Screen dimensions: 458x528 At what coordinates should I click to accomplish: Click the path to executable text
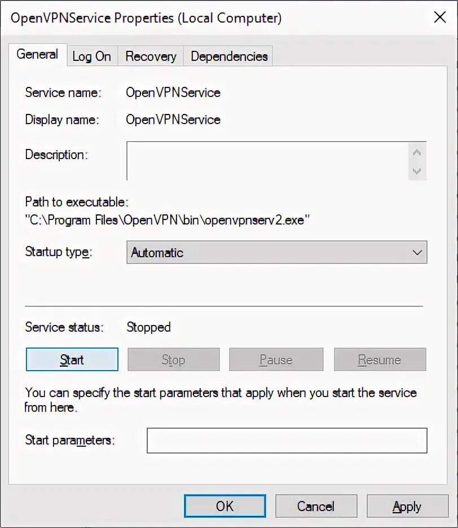tap(168, 220)
